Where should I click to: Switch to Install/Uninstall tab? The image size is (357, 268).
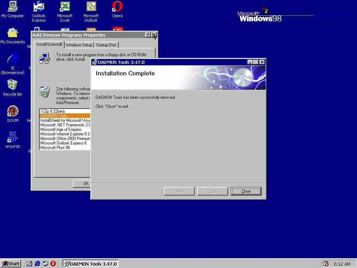[x=49, y=44]
